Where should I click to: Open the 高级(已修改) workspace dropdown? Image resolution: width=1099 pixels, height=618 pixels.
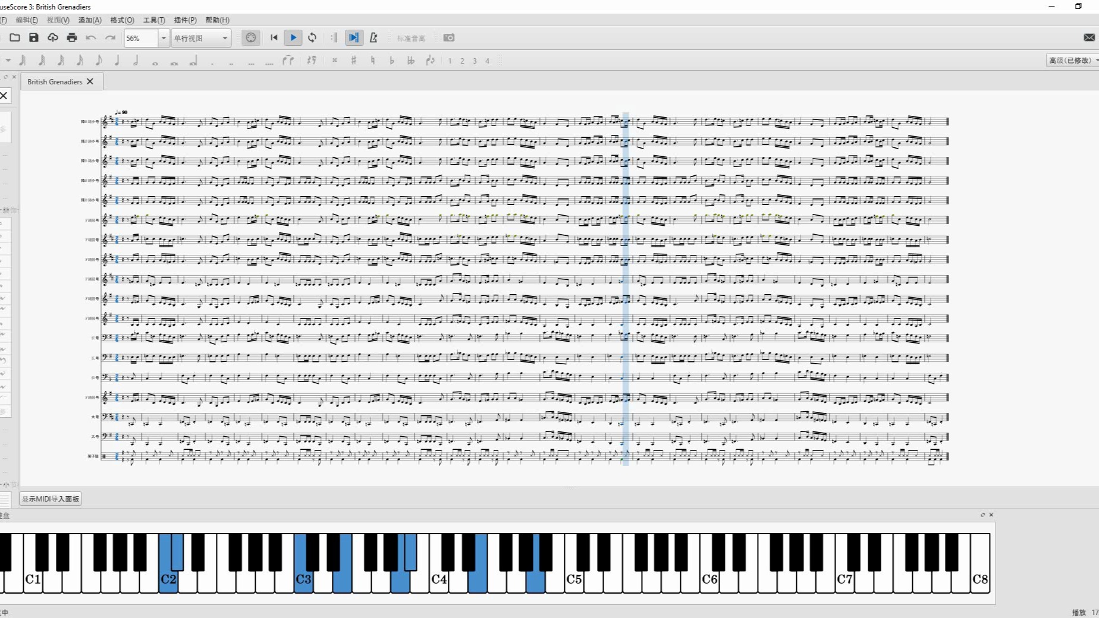[x=1073, y=60]
